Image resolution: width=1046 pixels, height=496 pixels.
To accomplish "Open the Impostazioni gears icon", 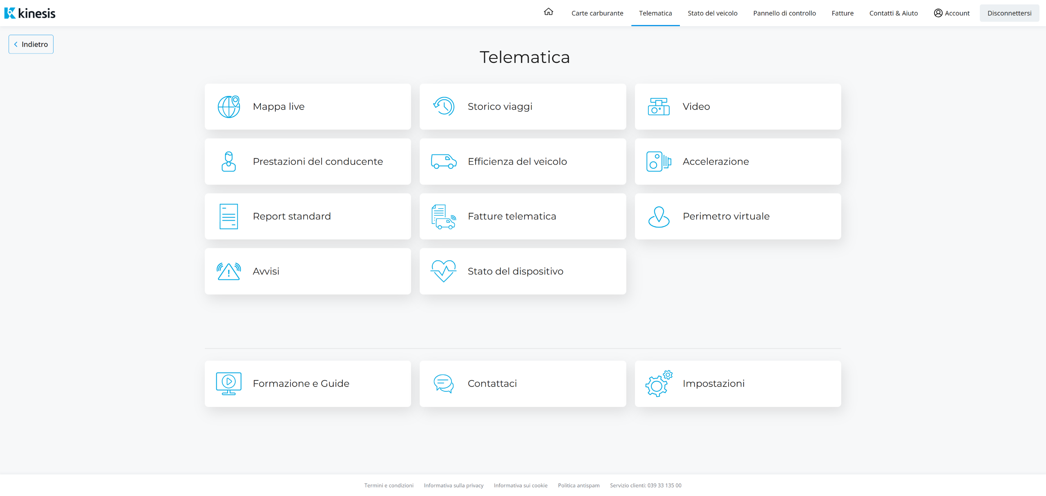I will click(659, 384).
